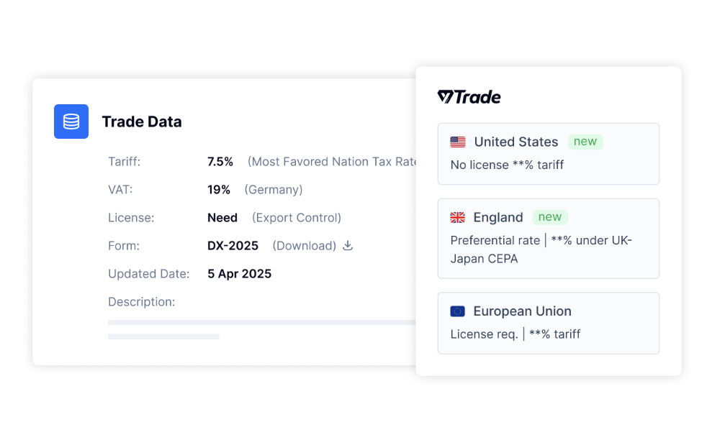
Task: Click the England flag icon
Action: (458, 217)
